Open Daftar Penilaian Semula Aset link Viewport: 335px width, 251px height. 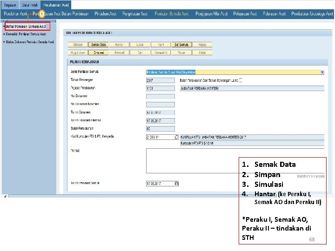[x=26, y=26]
